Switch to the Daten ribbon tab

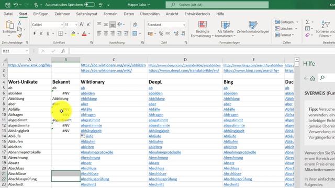click(129, 14)
